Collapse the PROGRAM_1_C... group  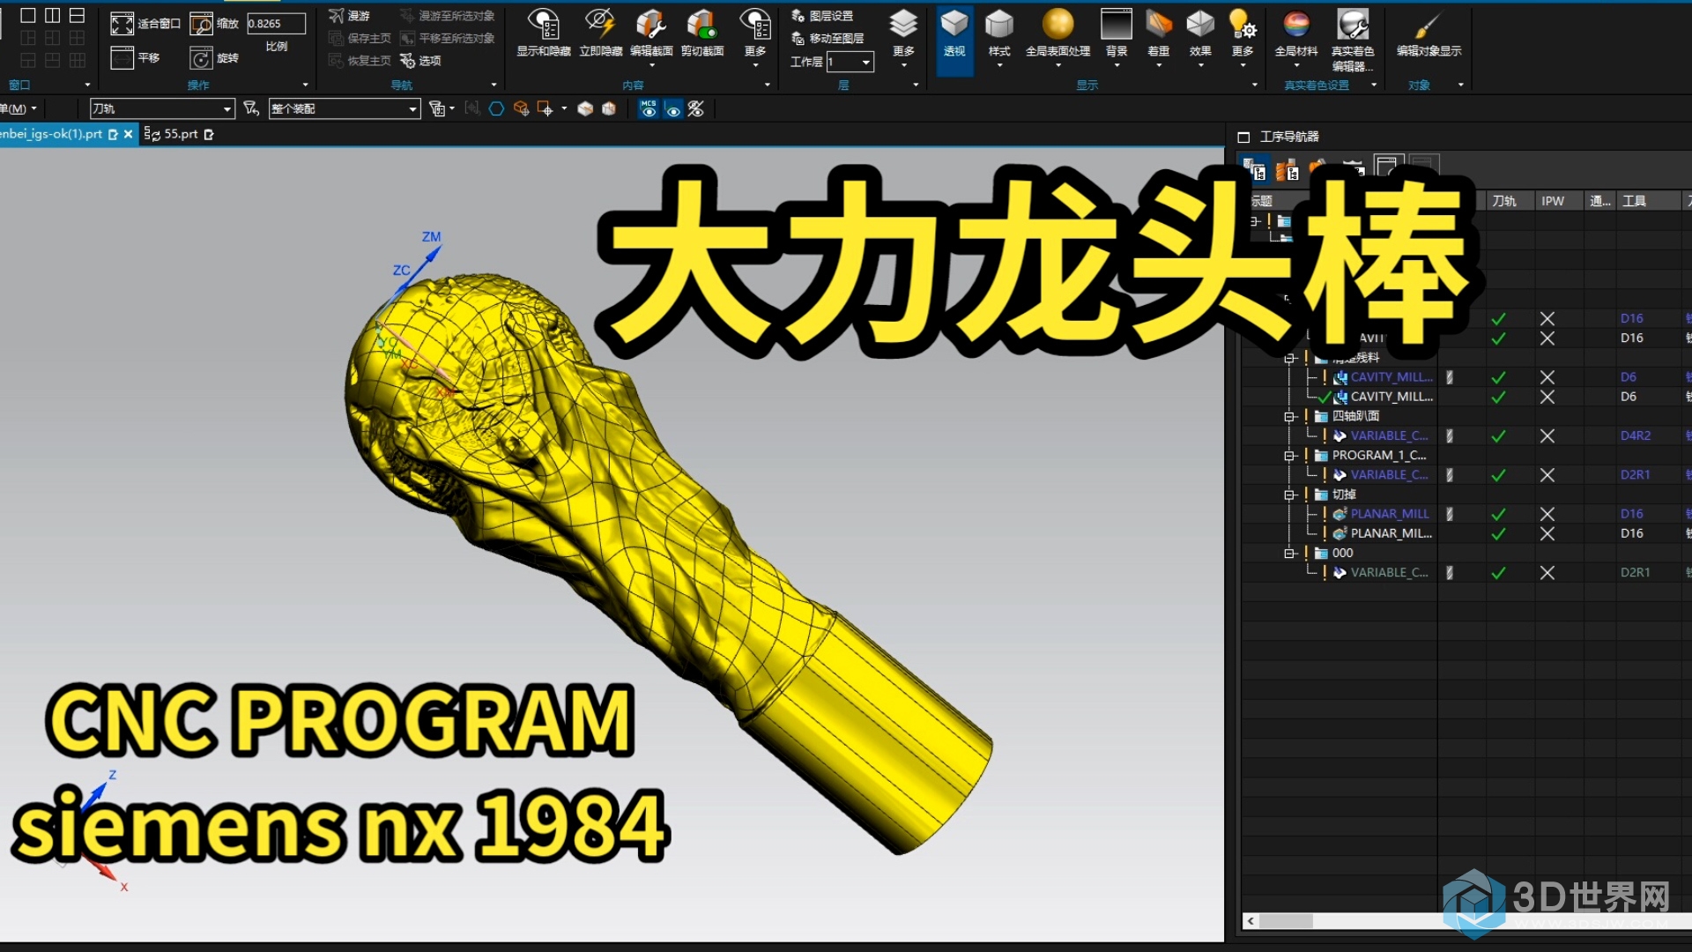coord(1289,456)
